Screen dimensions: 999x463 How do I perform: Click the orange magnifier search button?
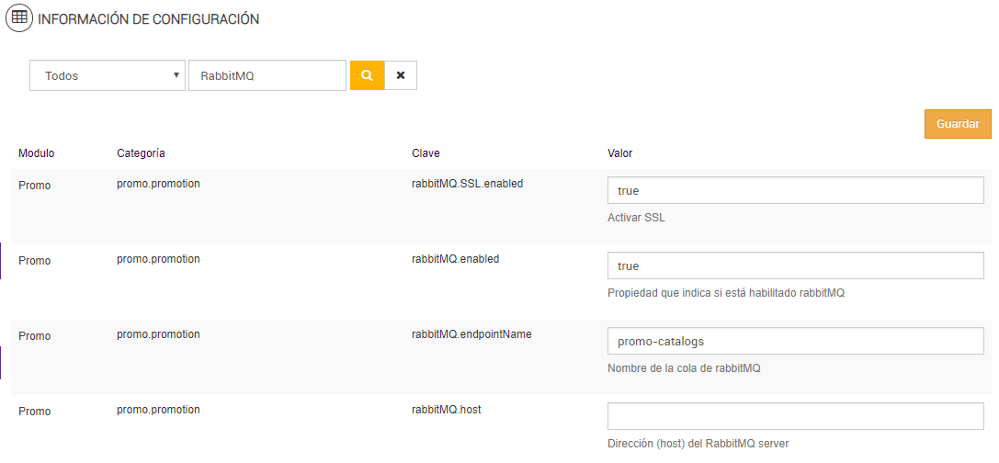tap(367, 75)
